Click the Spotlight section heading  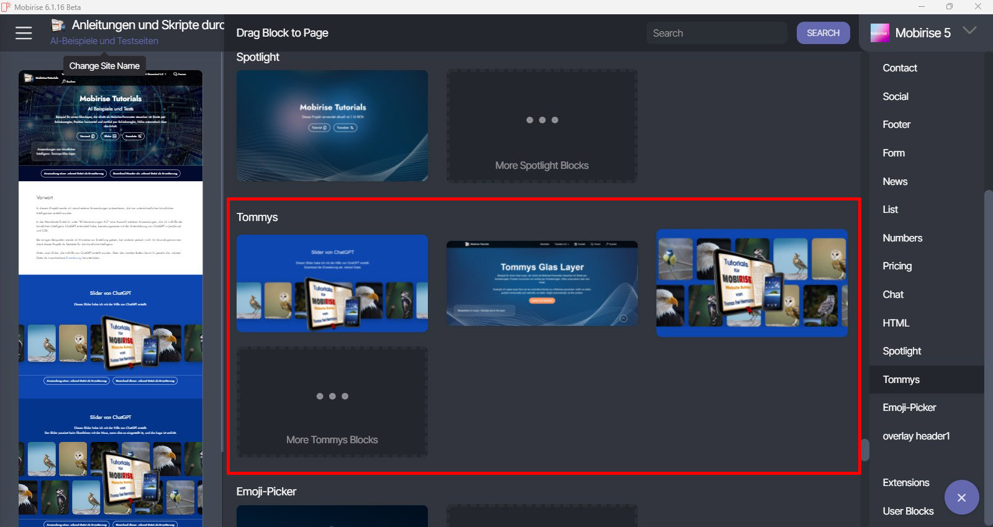coord(258,57)
